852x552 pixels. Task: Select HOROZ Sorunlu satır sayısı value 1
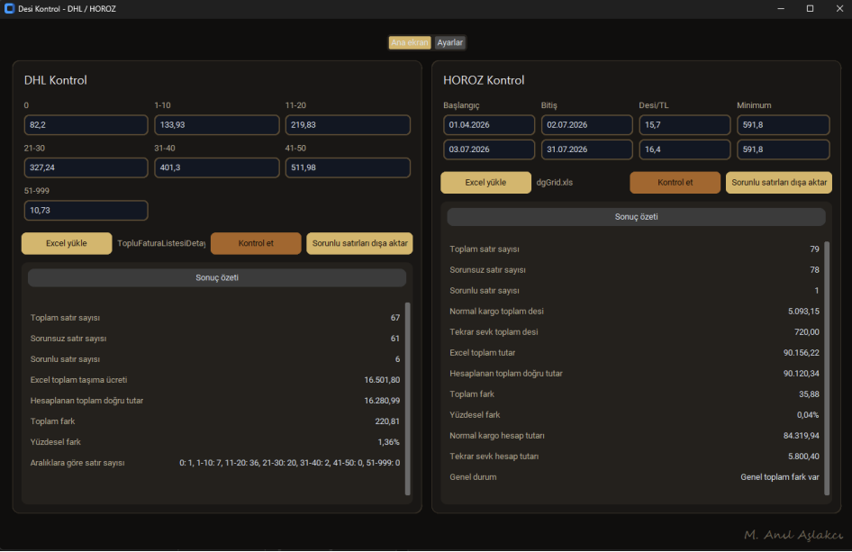click(817, 291)
